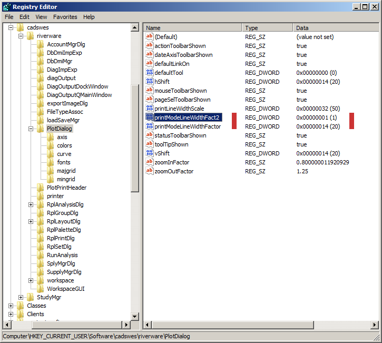Select the curve subkey
This screenshot has width=382, height=343.
tap(64, 154)
